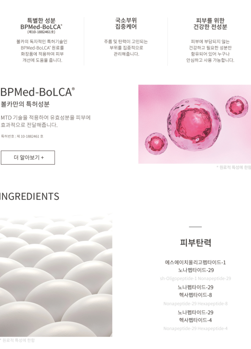Screen dimensions: 251x349
Task: Click the INGREDIENTS section heading
Action: tap(30, 197)
